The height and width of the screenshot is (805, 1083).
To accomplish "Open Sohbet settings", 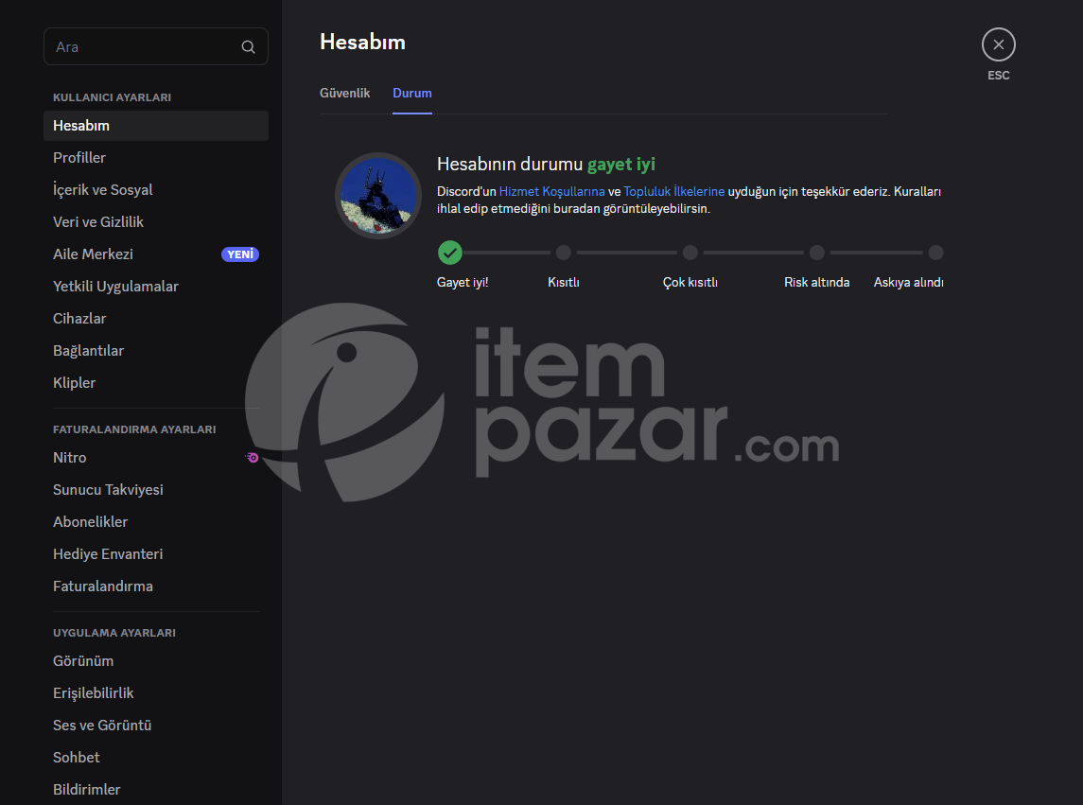I will point(155,758).
